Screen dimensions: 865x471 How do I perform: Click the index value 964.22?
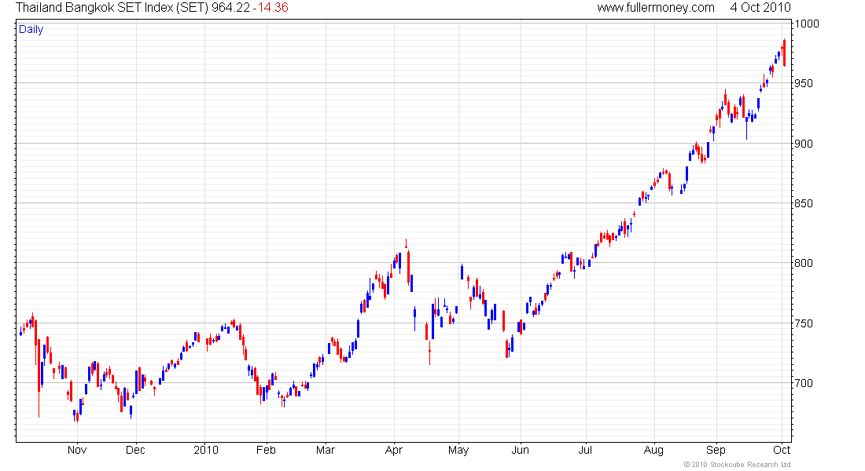tap(230, 8)
